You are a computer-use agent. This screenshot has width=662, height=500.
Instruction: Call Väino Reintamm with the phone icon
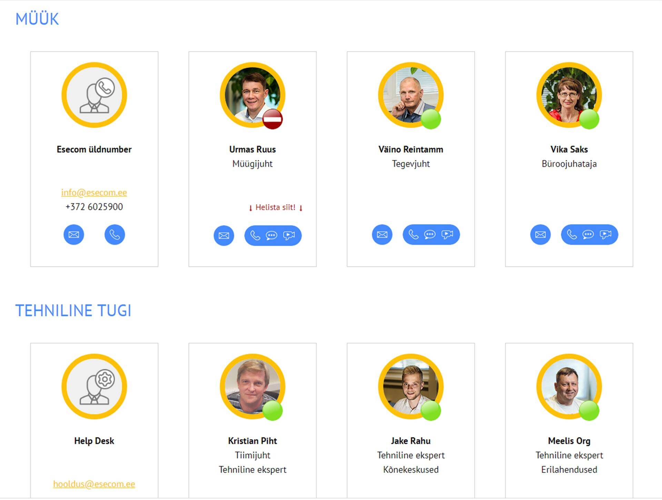click(x=413, y=235)
